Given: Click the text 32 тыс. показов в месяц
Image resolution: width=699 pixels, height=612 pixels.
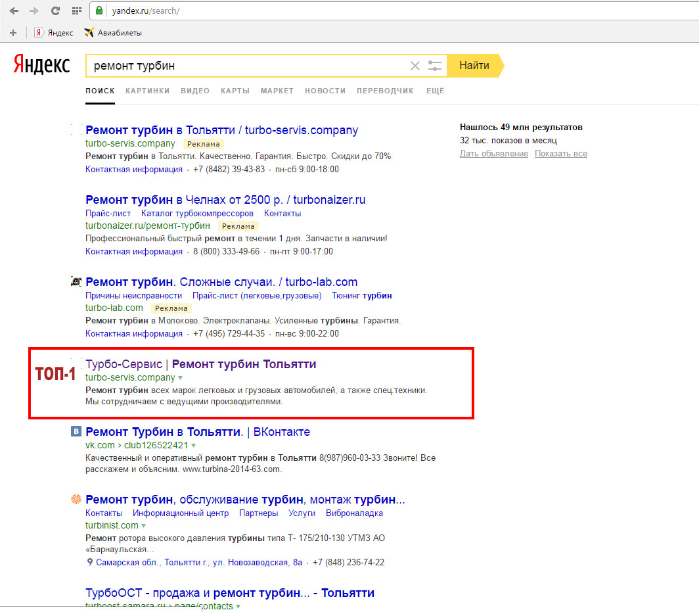Looking at the screenshot, I should 508,141.
